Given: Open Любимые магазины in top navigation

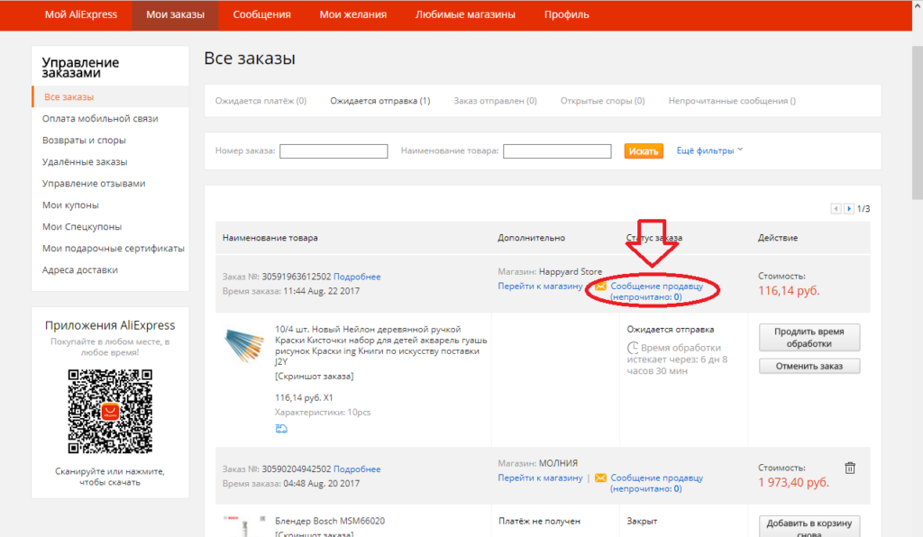Looking at the screenshot, I should [465, 14].
